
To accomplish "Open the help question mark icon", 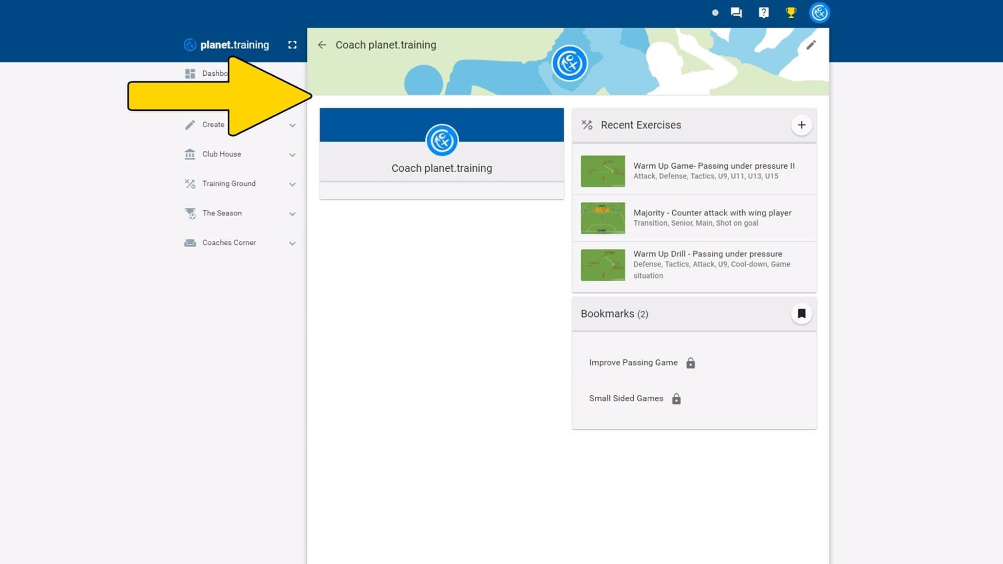I will 763,12.
